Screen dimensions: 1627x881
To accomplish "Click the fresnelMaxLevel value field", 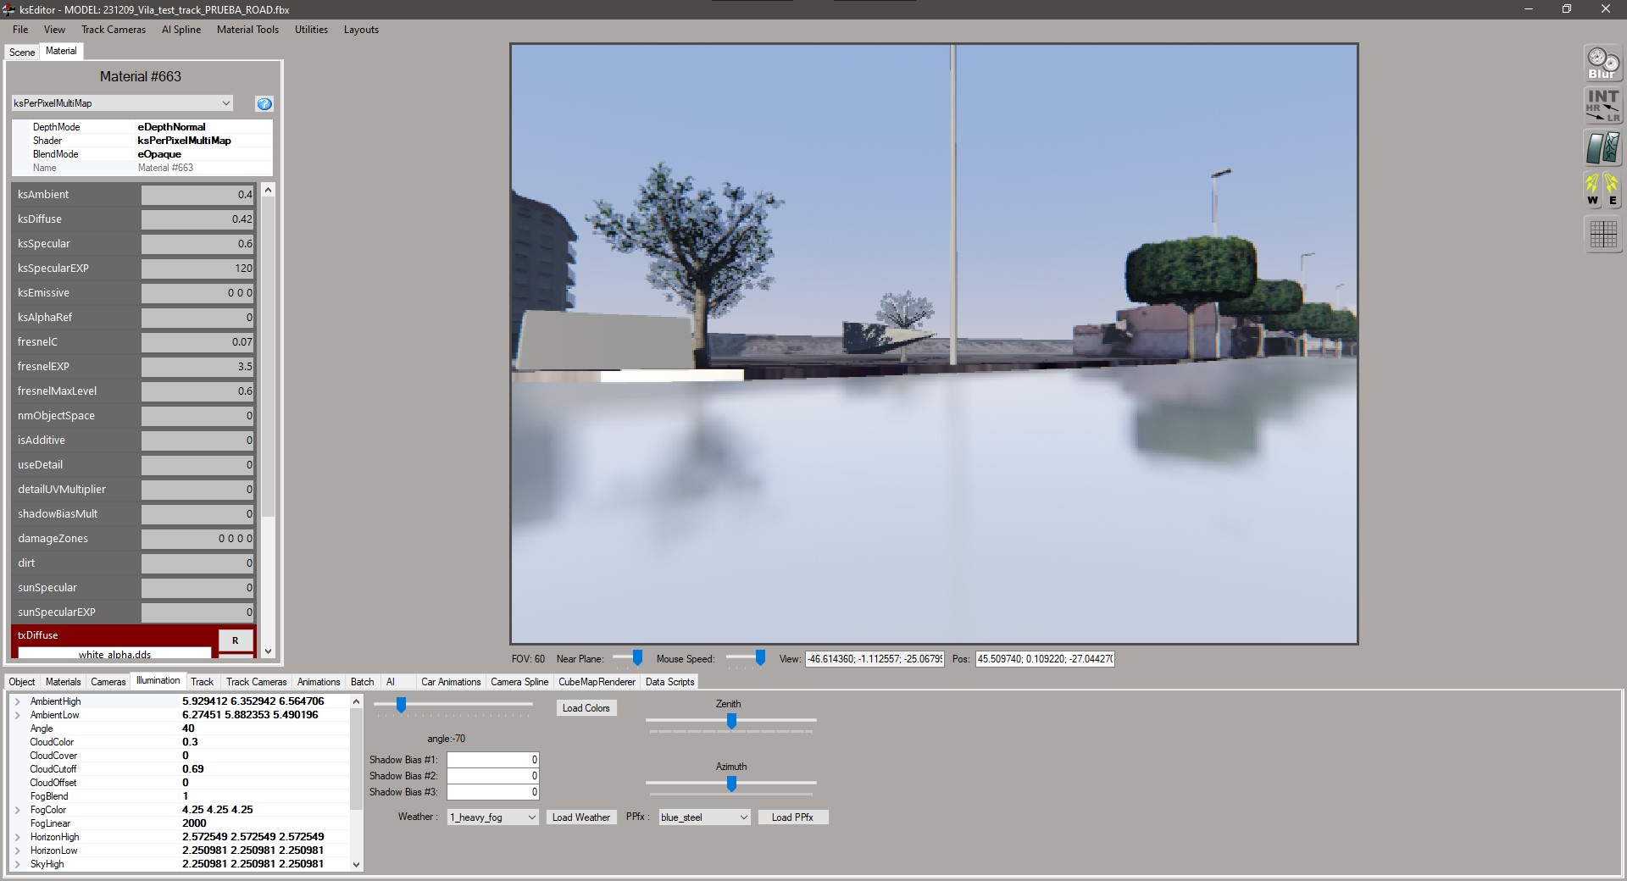I will point(197,391).
